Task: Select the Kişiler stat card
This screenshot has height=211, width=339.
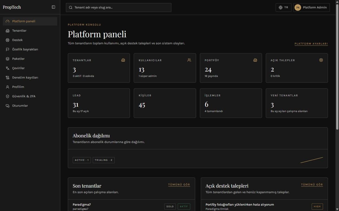Action: (165, 103)
